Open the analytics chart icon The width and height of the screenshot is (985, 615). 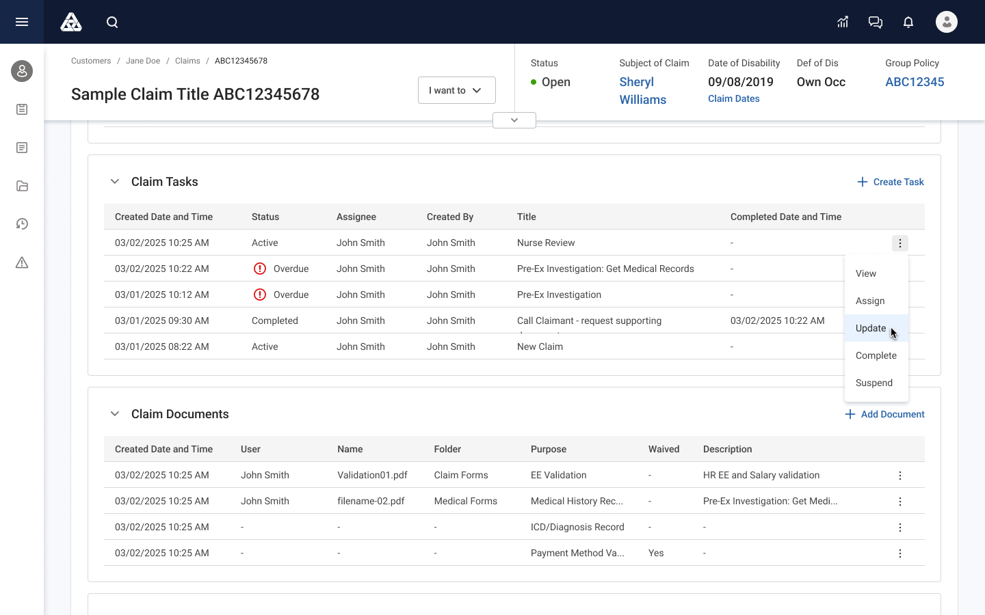pos(843,23)
